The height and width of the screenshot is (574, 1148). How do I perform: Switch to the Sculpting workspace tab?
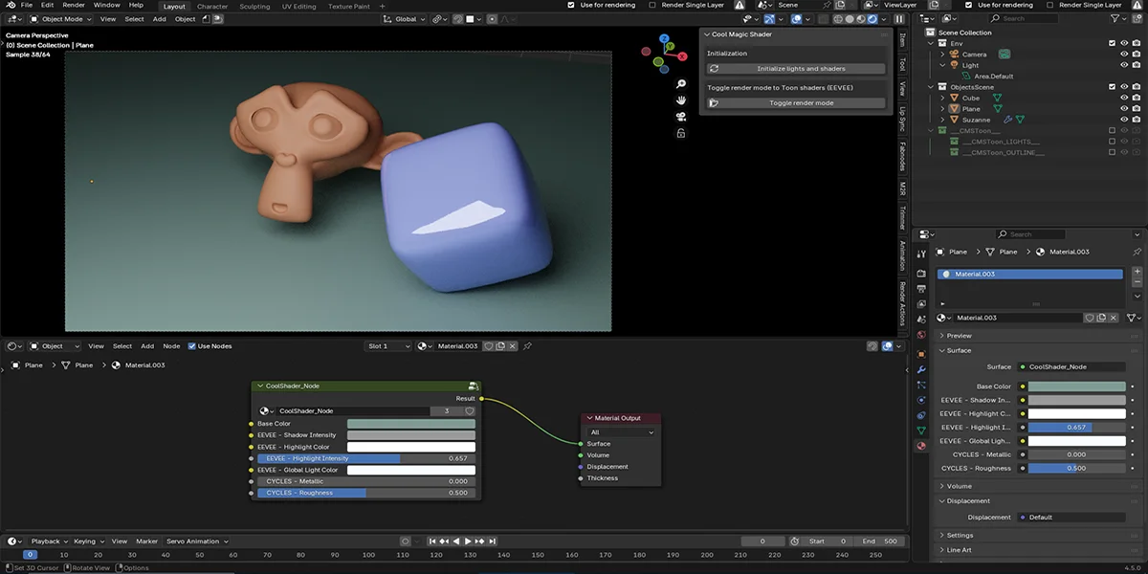tap(254, 5)
